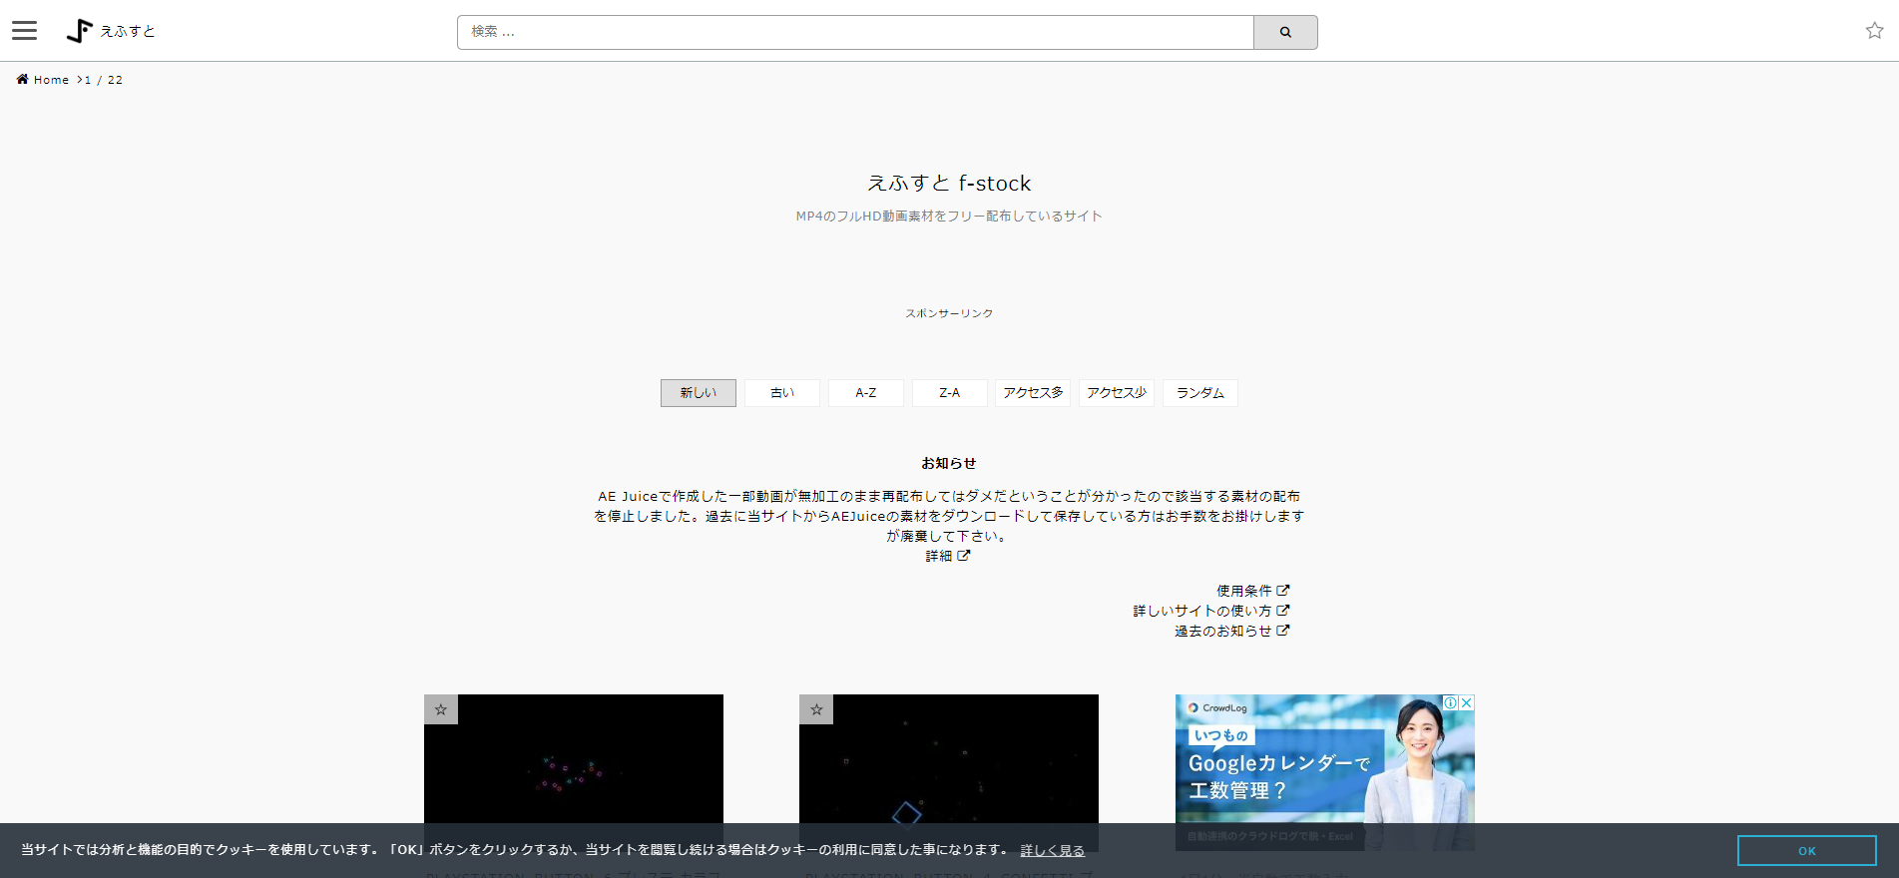
Task: Close the CrowdLog ad with X icon
Action: 1467,702
